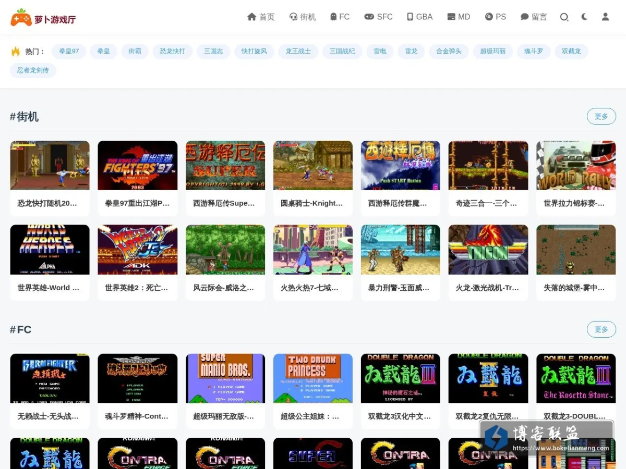The width and height of the screenshot is (626, 469).
Task: Open the user account icon
Action: [x=605, y=17]
